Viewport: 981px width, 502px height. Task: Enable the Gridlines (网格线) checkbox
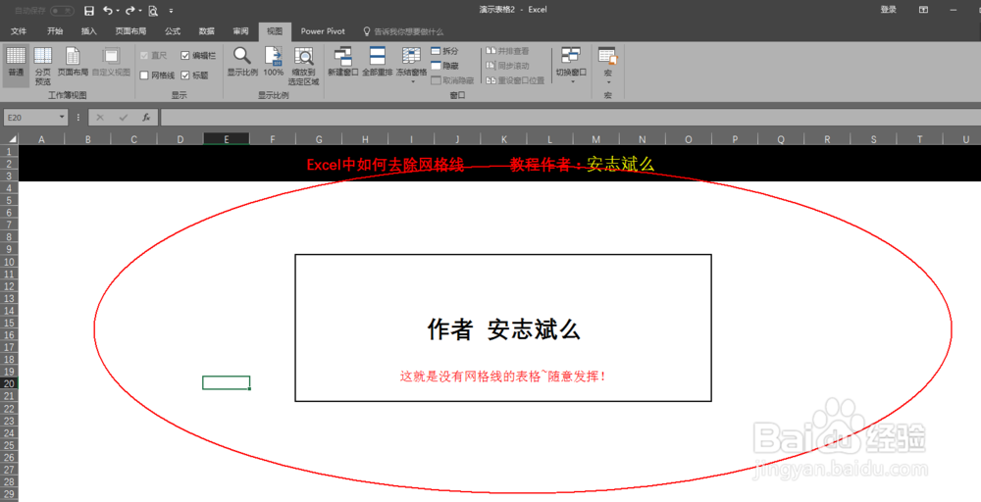pyautogui.click(x=144, y=75)
